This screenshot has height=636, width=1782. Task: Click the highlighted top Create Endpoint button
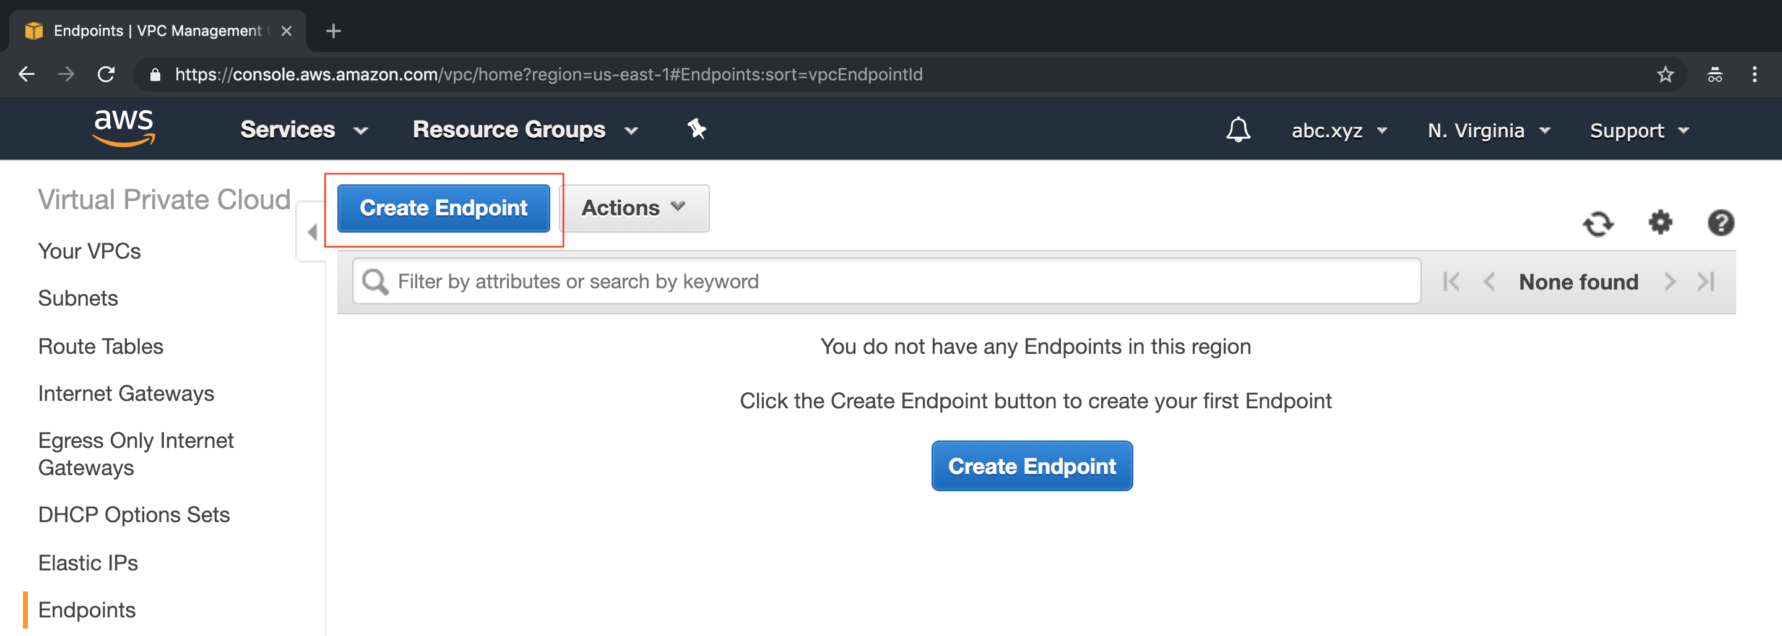(x=443, y=208)
